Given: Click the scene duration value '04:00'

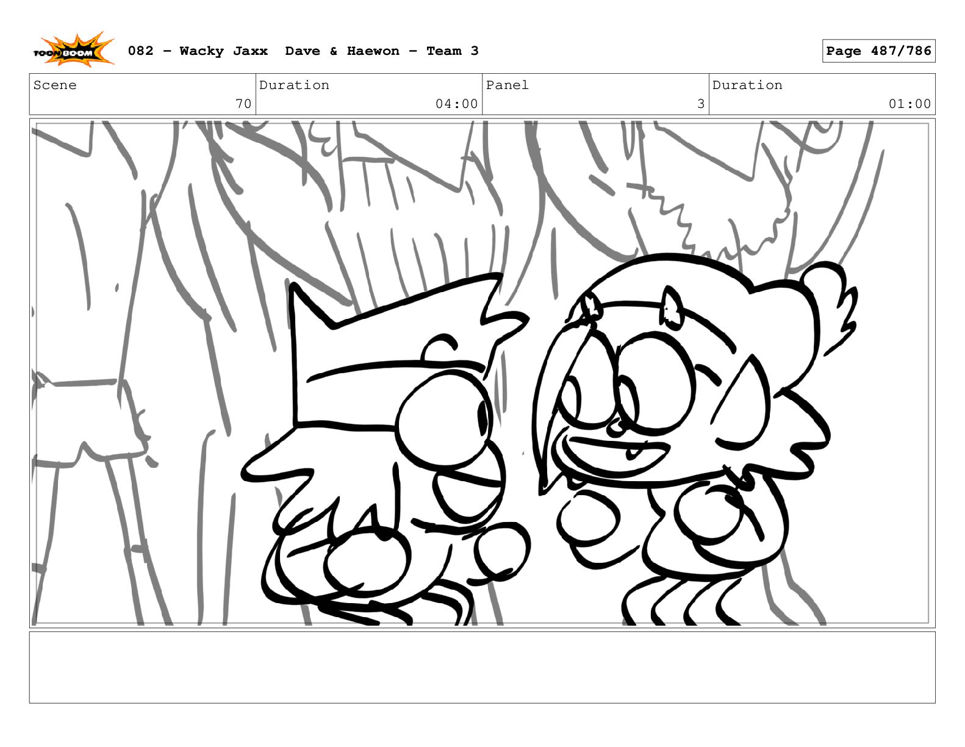Looking at the screenshot, I should (x=456, y=104).
